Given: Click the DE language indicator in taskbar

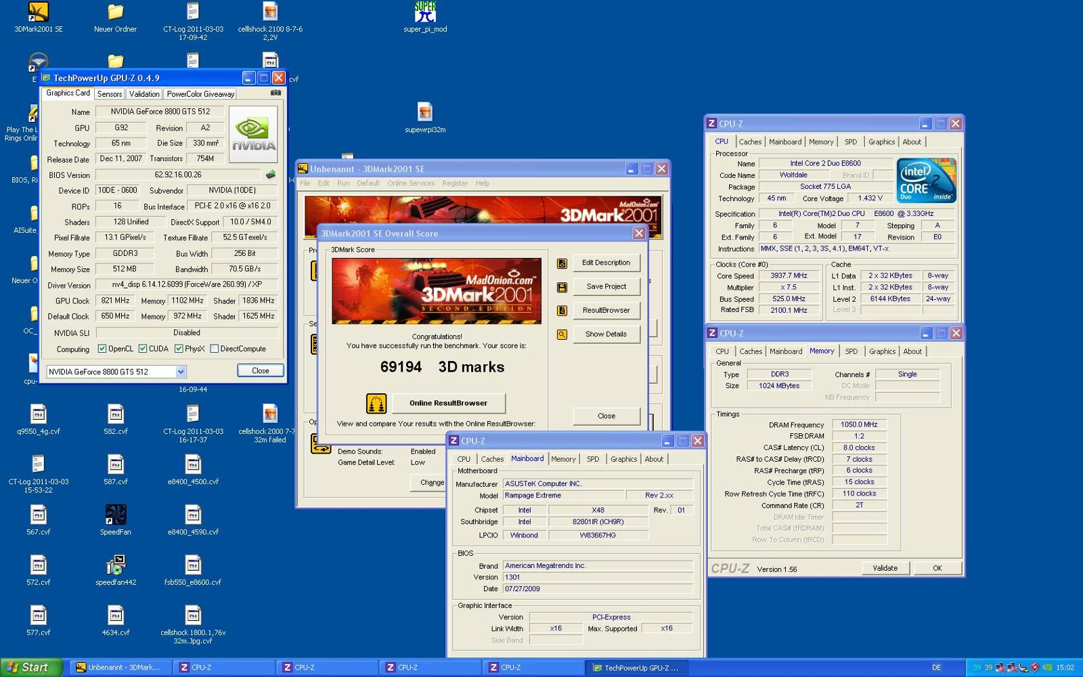Looking at the screenshot, I should [936, 668].
